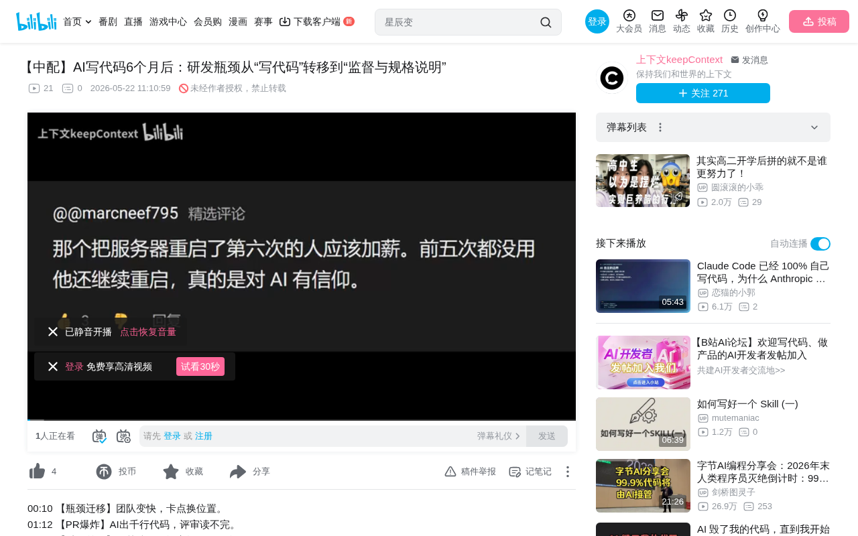Expand the 弹幕列表 panel chevron
Image resolution: width=858 pixels, height=536 pixels.
(x=814, y=127)
